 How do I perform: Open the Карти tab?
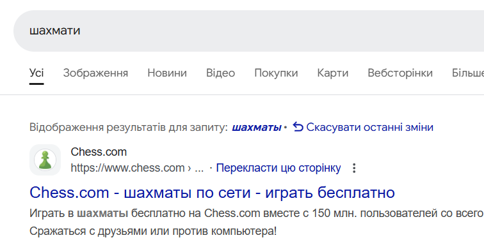[333, 73]
